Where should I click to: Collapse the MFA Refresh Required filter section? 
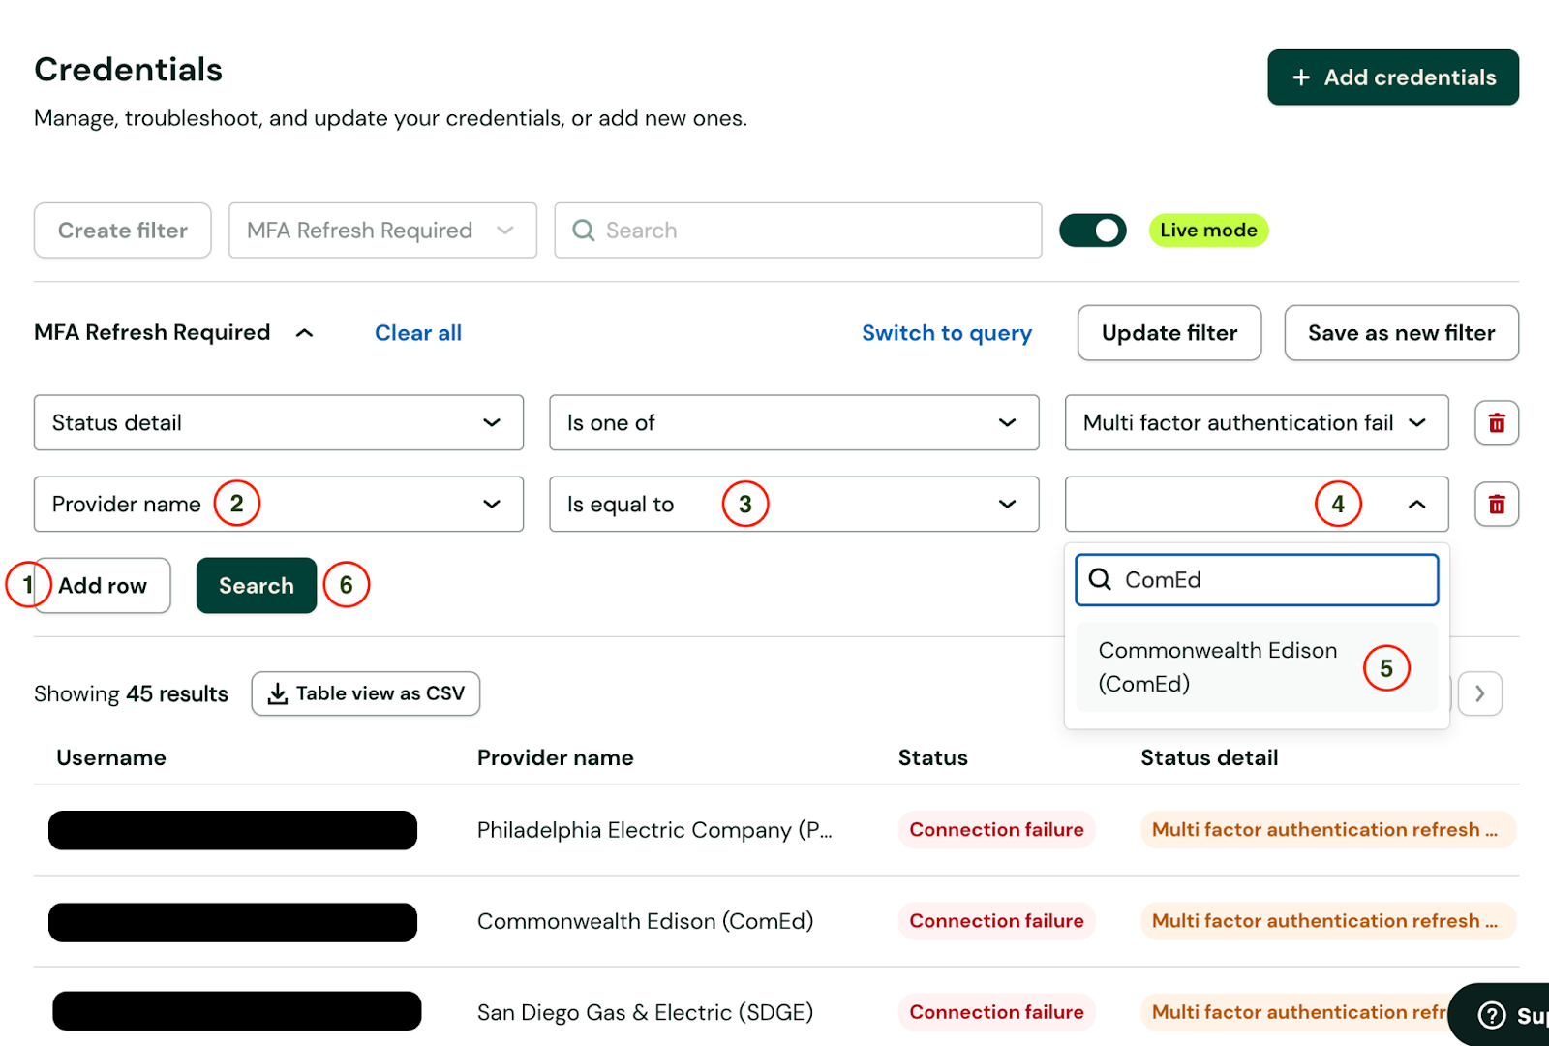point(304,332)
